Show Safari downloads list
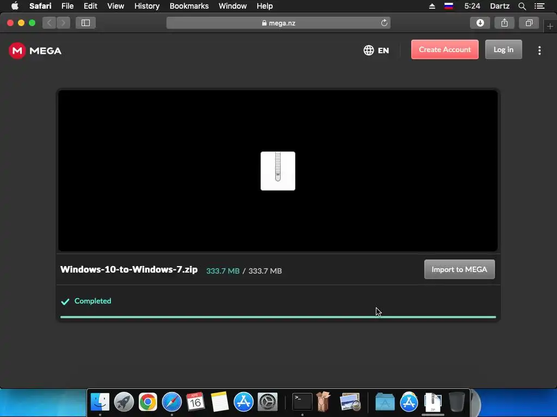 tap(480, 23)
